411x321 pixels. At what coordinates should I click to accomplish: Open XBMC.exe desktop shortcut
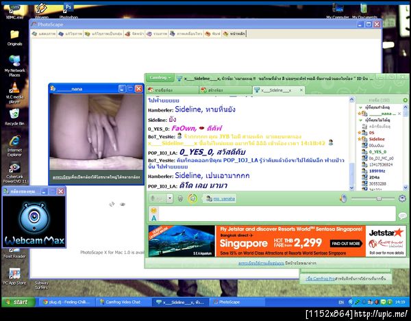[x=14, y=12]
